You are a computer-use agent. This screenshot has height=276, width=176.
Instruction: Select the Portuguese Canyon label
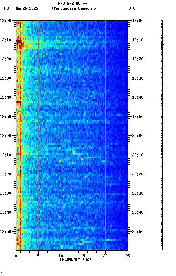(x=74, y=8)
